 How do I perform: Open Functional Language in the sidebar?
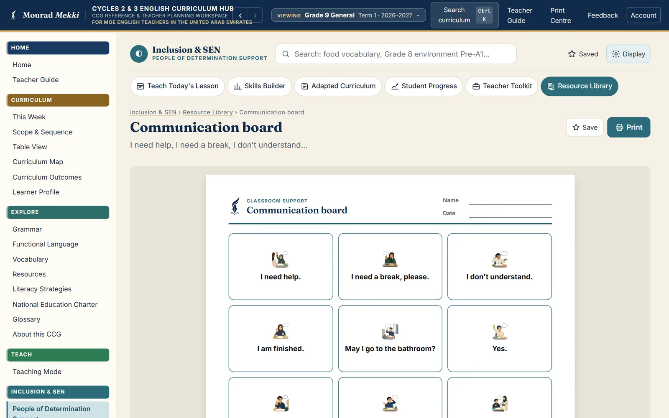pyautogui.click(x=45, y=244)
